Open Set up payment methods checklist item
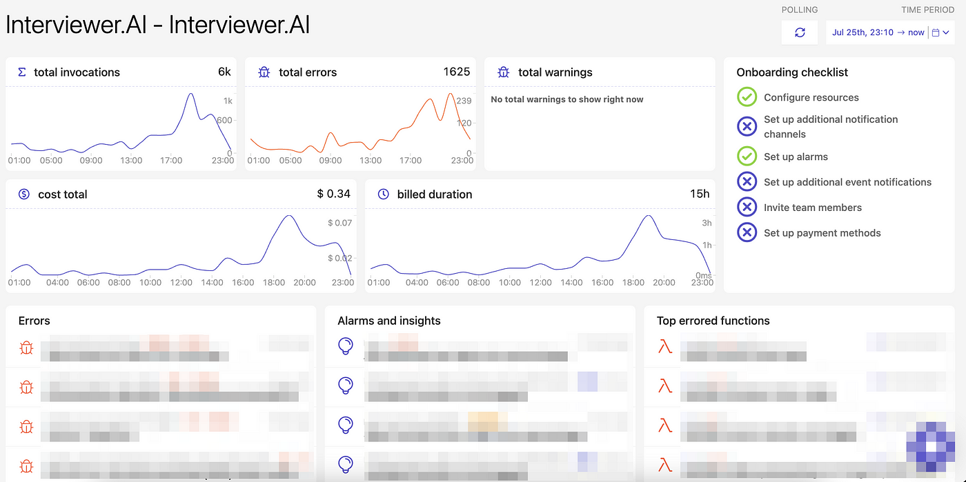 click(822, 233)
